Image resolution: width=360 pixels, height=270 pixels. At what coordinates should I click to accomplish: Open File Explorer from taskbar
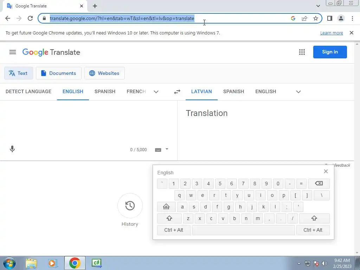[x=31, y=263]
